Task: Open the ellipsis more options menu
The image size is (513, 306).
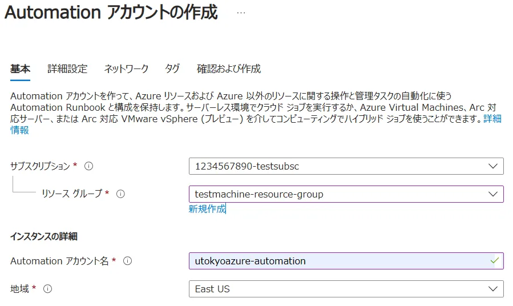Action: tap(241, 14)
